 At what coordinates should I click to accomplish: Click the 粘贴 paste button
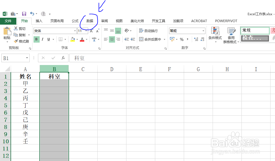(x=7, y=33)
